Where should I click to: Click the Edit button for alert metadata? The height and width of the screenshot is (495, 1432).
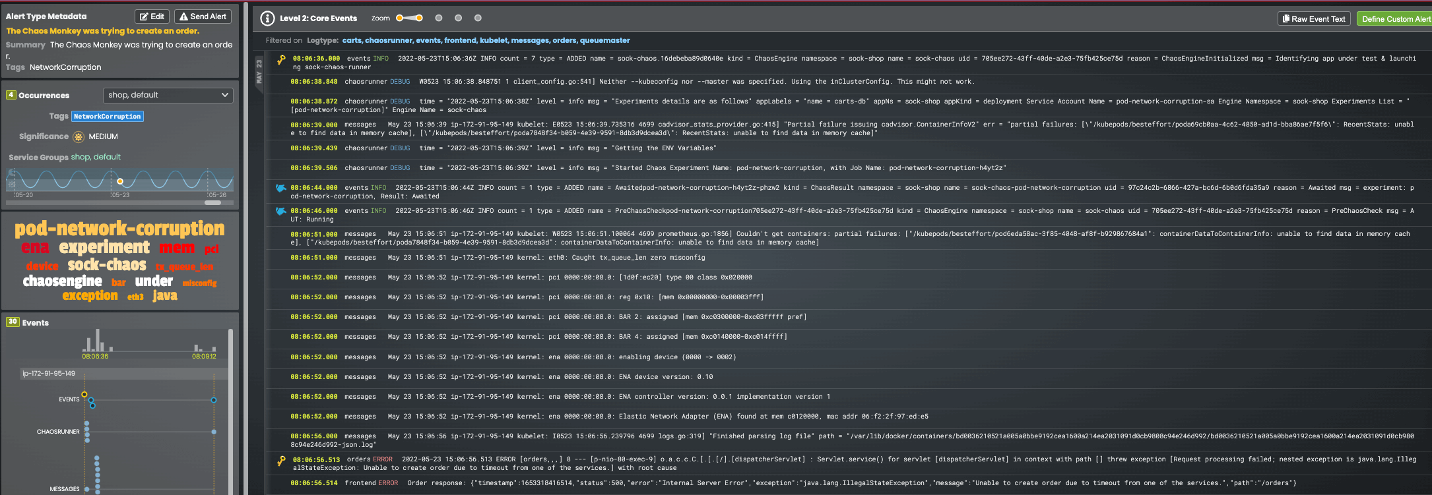point(152,16)
